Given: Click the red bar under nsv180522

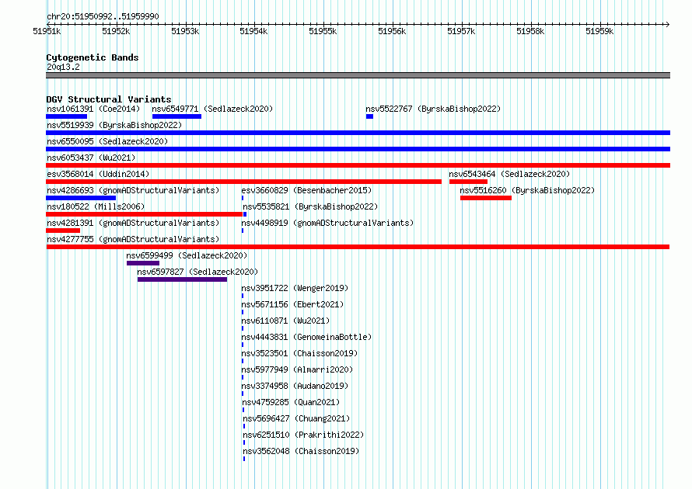Looking at the screenshot, I should pos(145,214).
